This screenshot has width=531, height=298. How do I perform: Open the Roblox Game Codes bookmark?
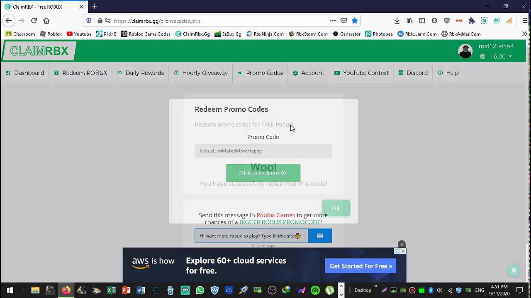tap(146, 34)
